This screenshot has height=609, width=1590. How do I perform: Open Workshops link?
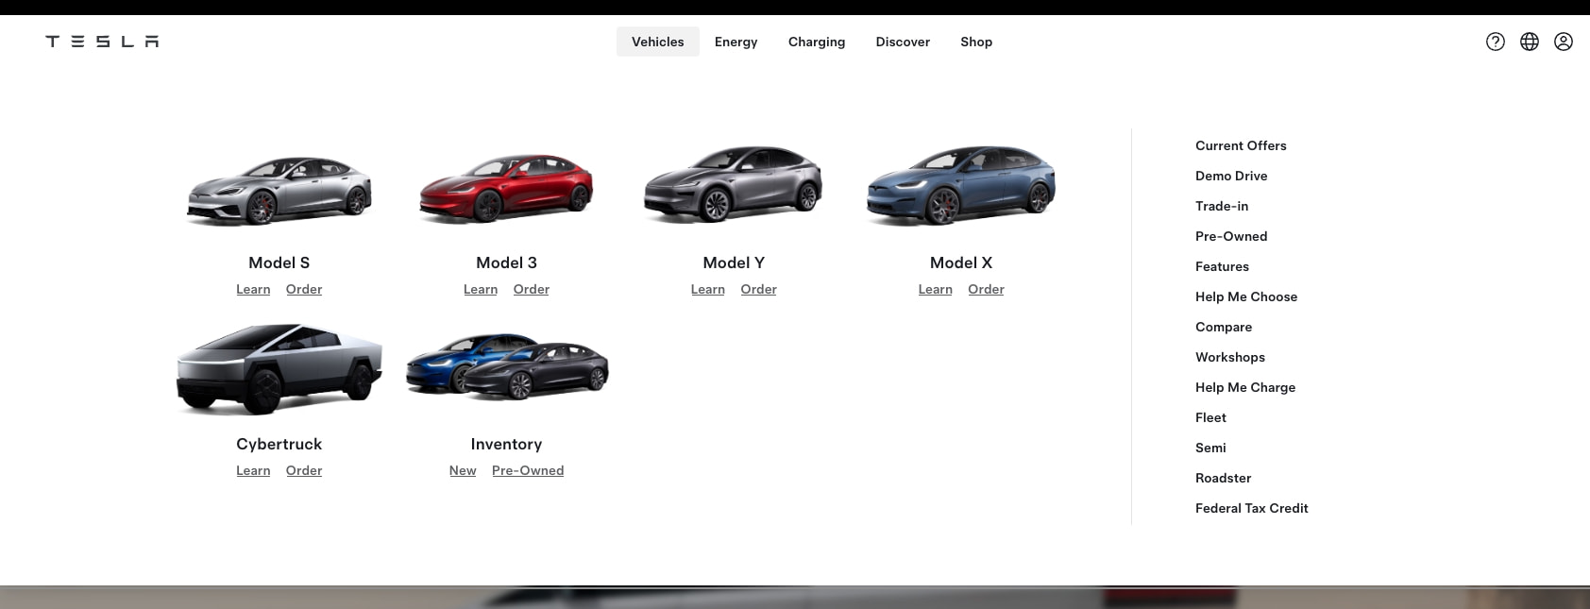click(1230, 357)
